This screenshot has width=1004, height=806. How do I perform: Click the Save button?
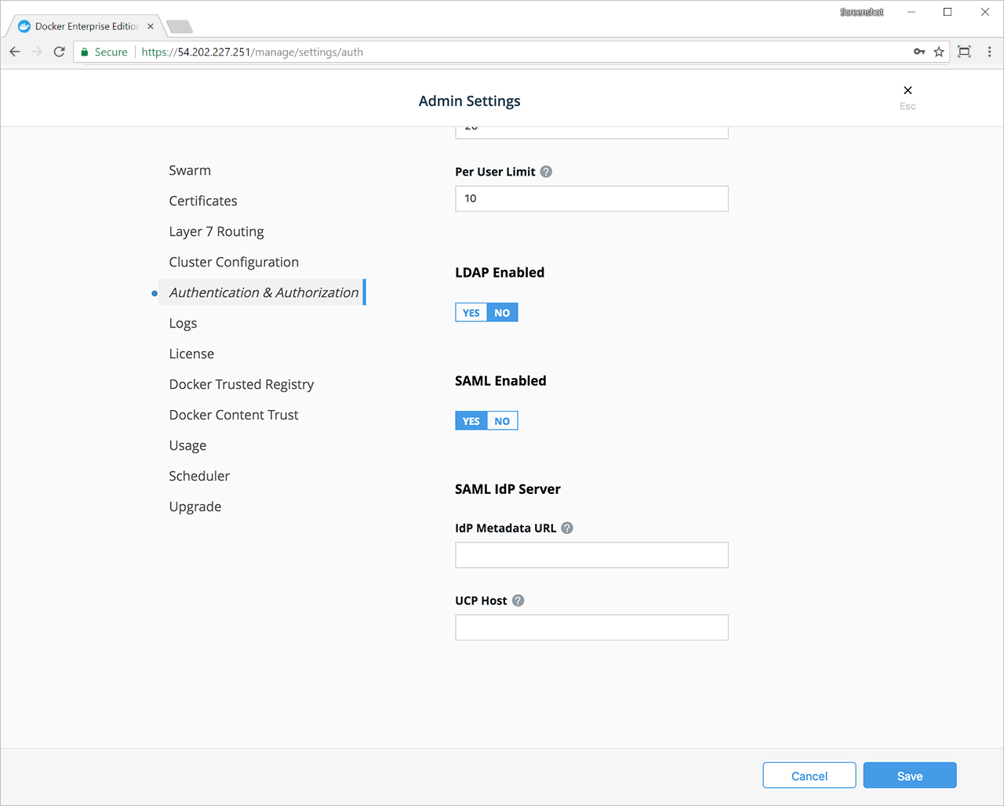[x=910, y=776]
